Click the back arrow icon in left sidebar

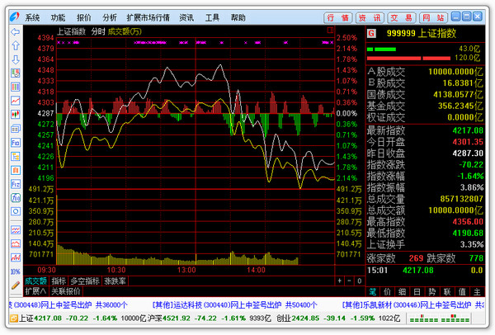coord(15,32)
